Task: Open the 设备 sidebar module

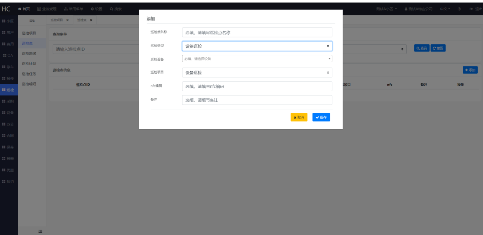Action: (8, 113)
